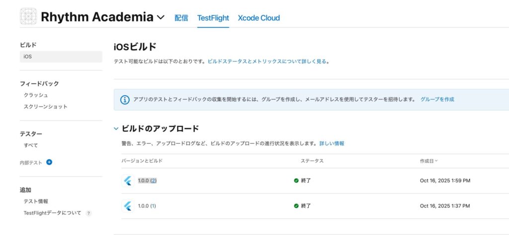
Task: Open クラッシュ feedback in sidebar
Action: (x=36, y=95)
